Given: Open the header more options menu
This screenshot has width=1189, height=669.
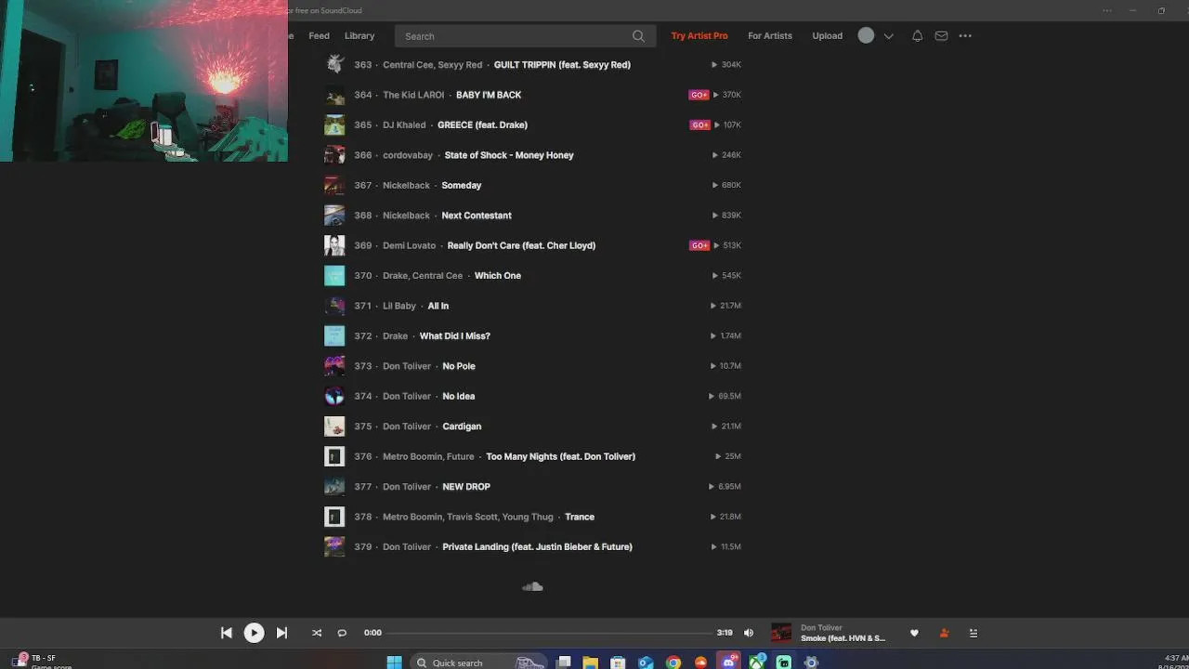Looking at the screenshot, I should tap(965, 36).
